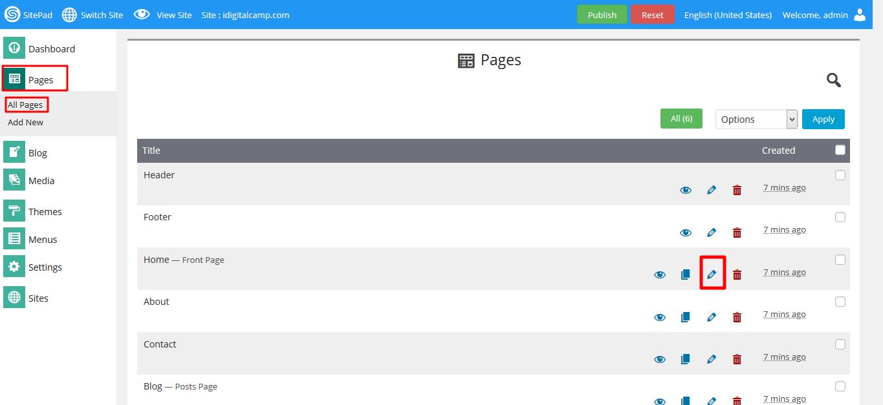Open the Blog page title link
This screenshot has width=883, height=405.
coord(153,386)
